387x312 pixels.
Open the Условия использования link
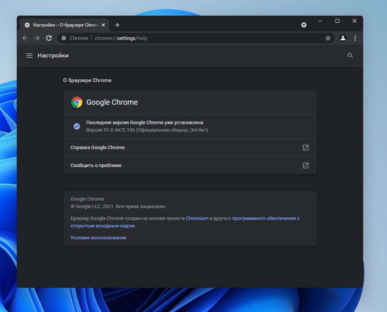click(98, 238)
